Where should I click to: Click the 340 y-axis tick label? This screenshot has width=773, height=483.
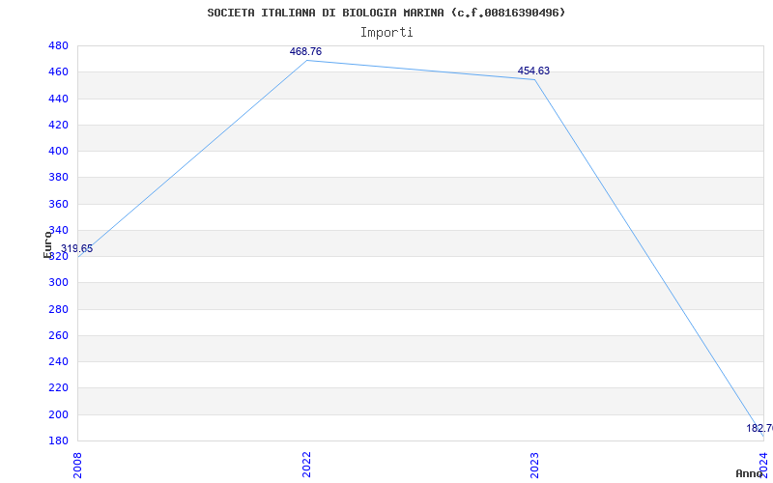58,230
